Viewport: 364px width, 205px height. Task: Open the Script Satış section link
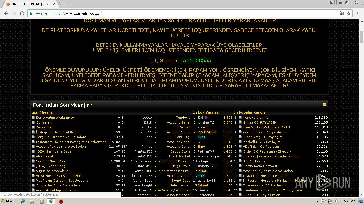coord(181,181)
